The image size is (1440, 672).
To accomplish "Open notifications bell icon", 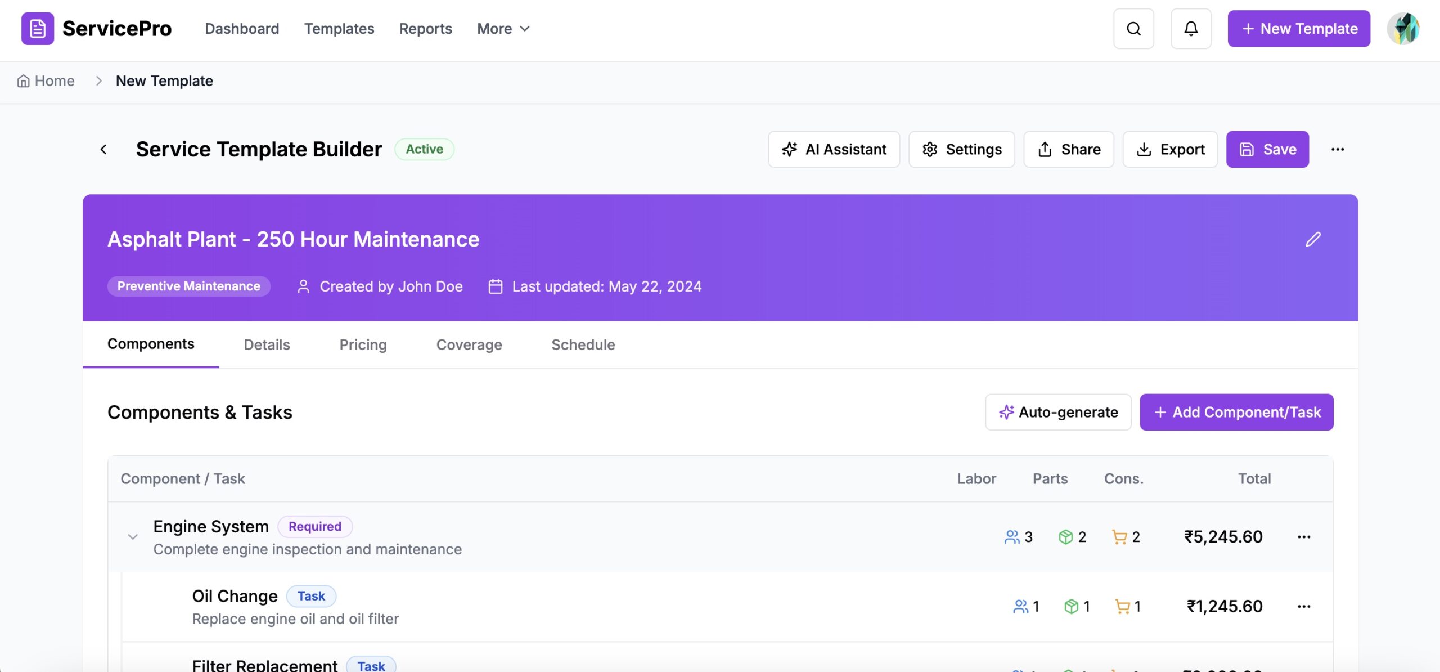I will click(x=1191, y=29).
